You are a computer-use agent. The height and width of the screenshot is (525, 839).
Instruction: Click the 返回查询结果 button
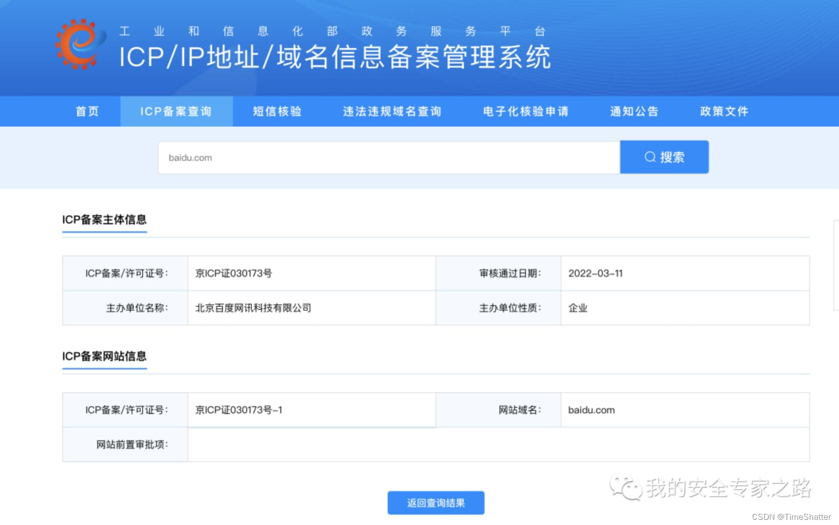point(436,503)
